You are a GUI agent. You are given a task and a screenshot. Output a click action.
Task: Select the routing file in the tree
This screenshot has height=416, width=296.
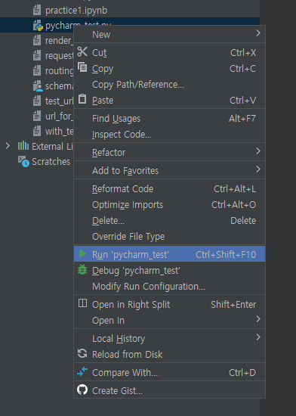tap(60, 71)
